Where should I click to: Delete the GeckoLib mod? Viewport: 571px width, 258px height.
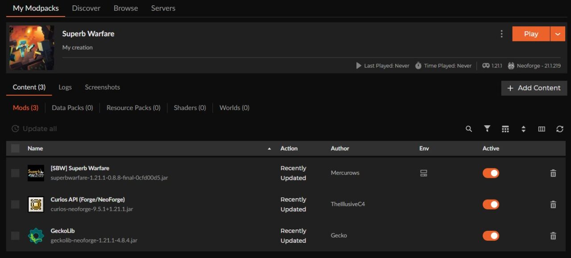[x=553, y=236]
